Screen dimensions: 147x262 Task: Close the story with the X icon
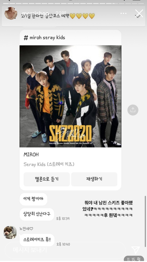point(139,13)
